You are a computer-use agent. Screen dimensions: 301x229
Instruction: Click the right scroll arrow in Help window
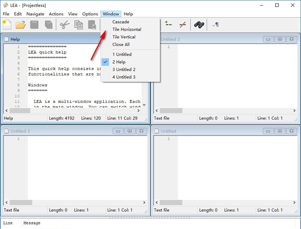pyautogui.click(x=138, y=110)
